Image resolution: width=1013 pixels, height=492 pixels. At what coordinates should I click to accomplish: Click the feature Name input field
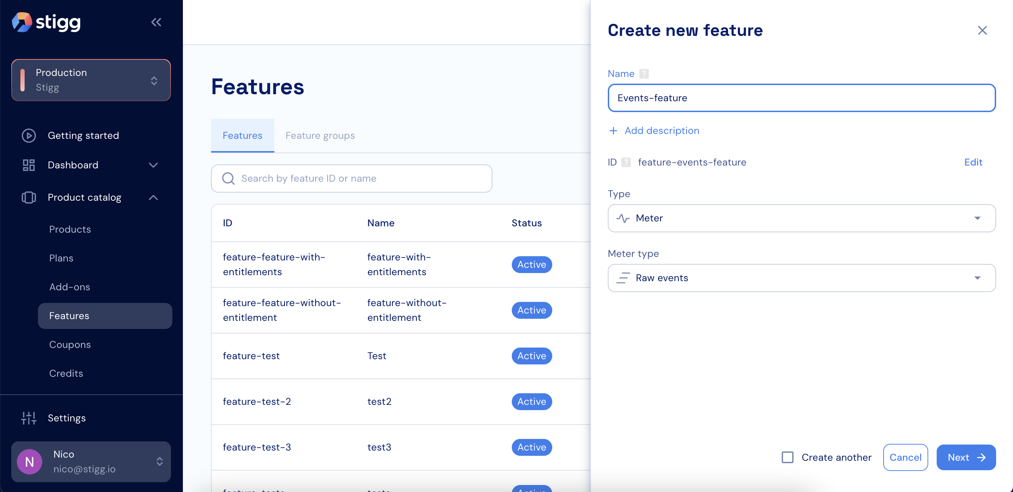(x=802, y=98)
